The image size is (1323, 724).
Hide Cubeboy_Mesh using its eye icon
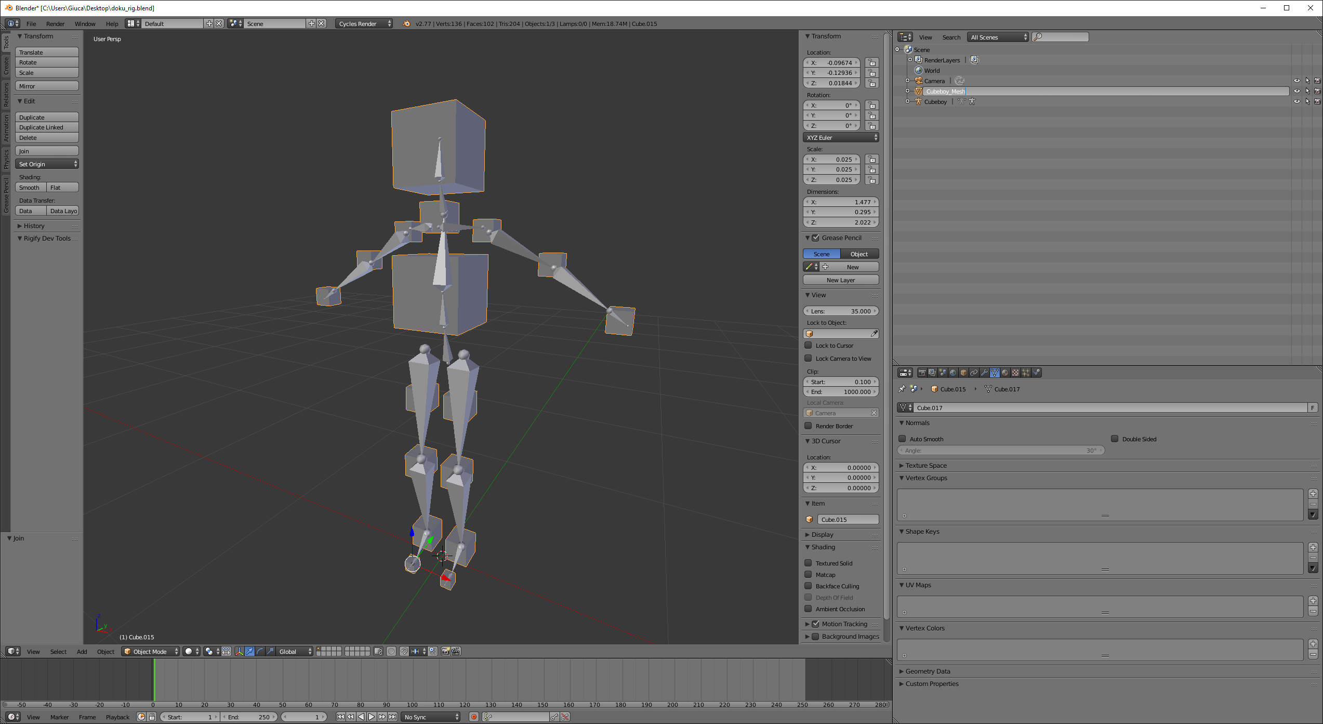[1296, 91]
